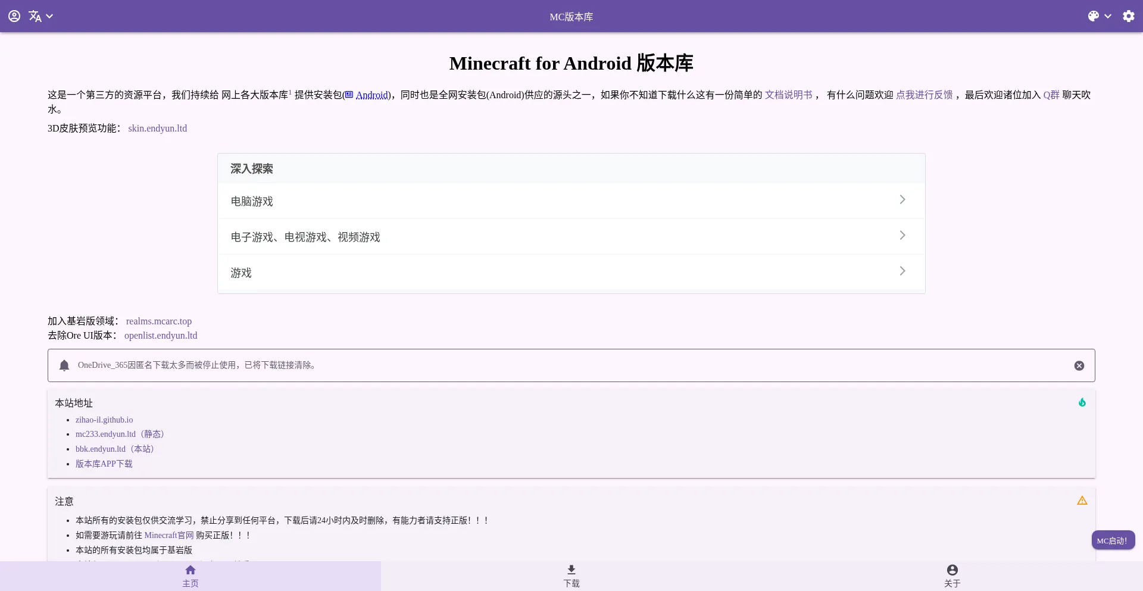
Task: Open the language translation menu
Action: pos(40,16)
